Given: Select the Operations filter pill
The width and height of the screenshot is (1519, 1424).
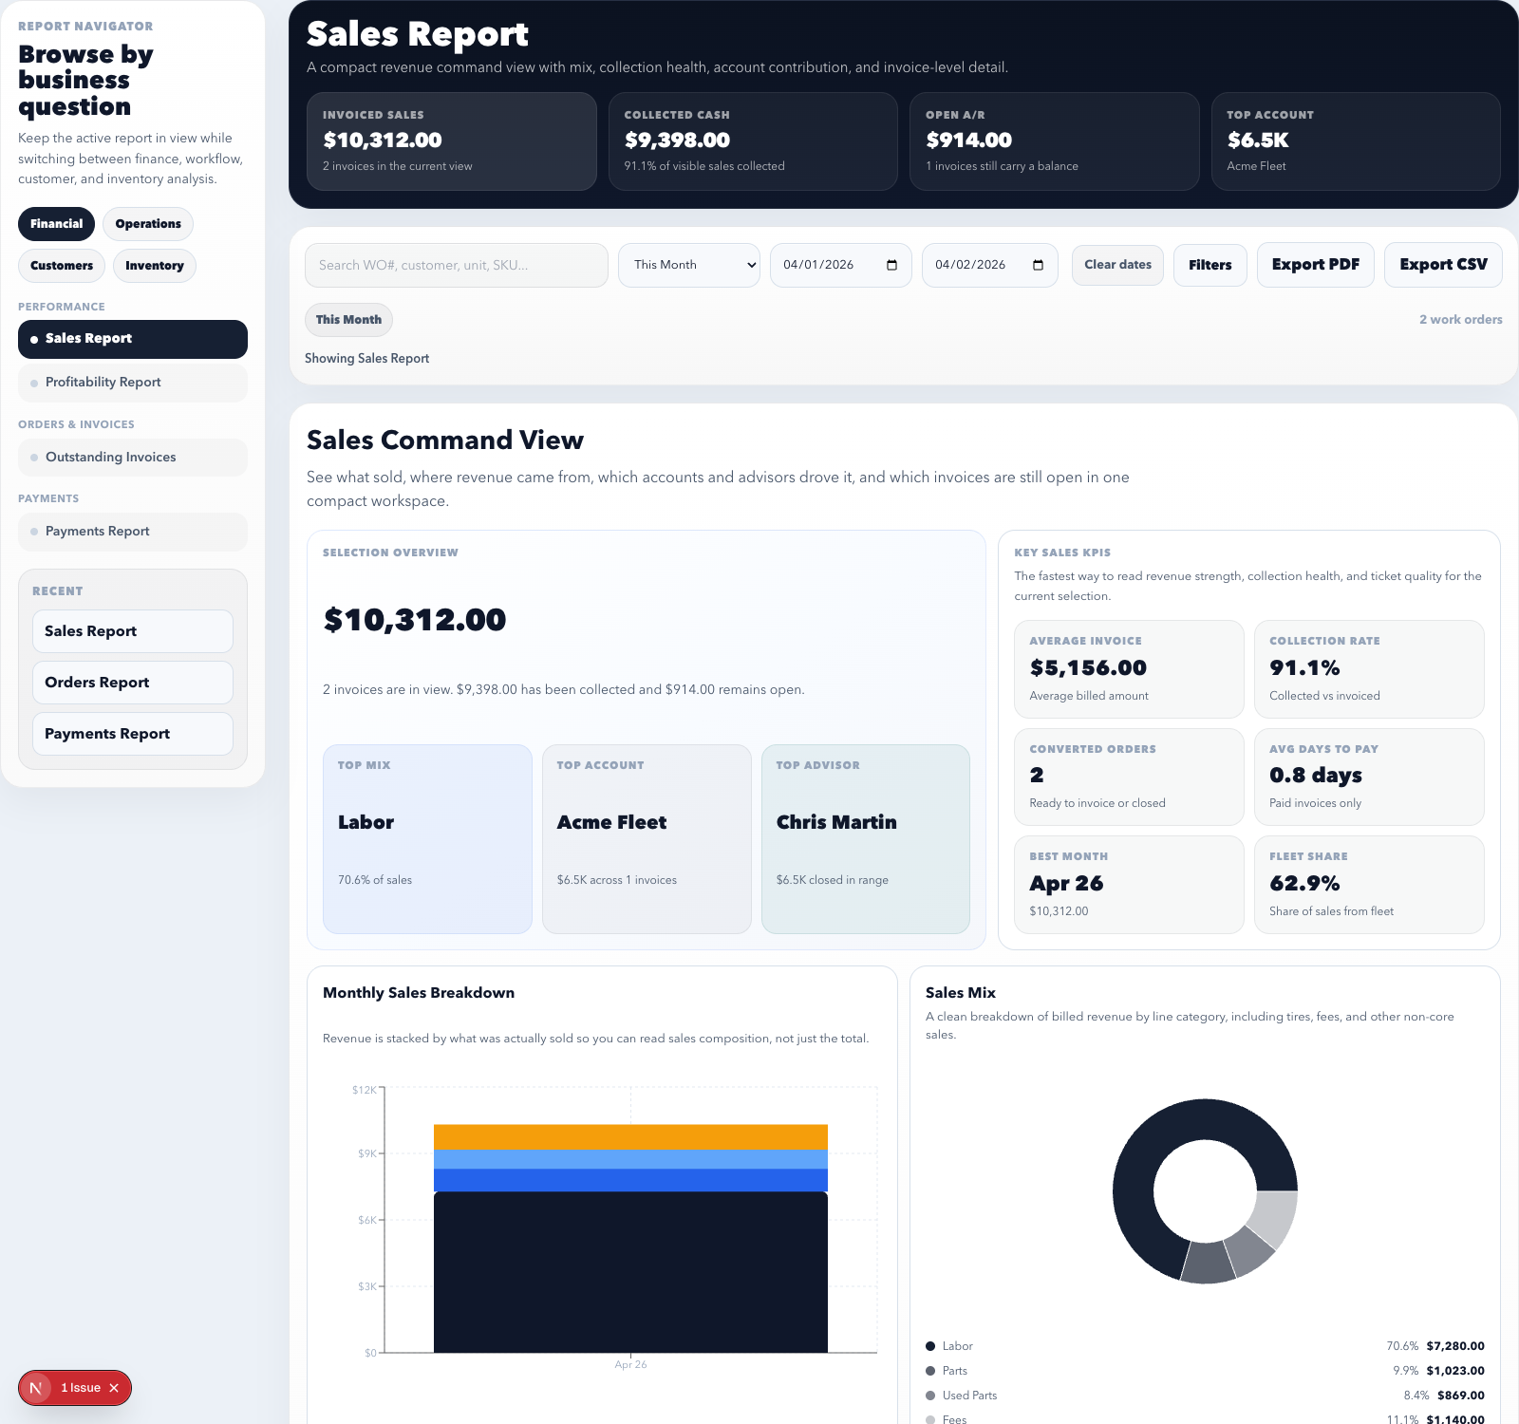Looking at the screenshot, I should [147, 224].
